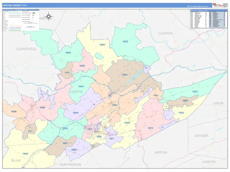Image resolution: width=230 pixels, height=172 pixels.
Task: Click the UNION county label
Action: 218,104
